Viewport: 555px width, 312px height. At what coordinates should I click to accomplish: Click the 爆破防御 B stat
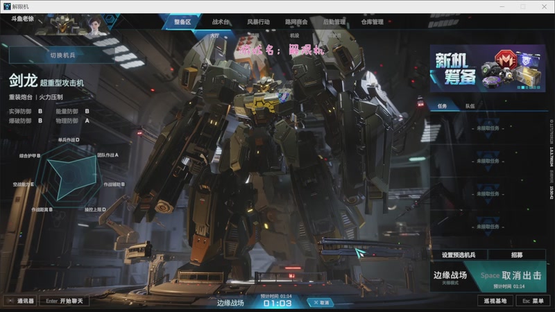pos(26,121)
